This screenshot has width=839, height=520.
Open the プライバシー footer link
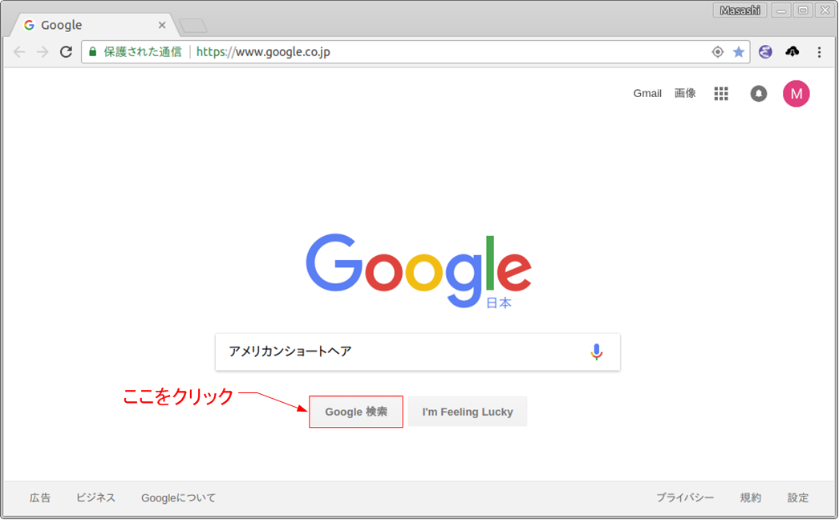685,498
